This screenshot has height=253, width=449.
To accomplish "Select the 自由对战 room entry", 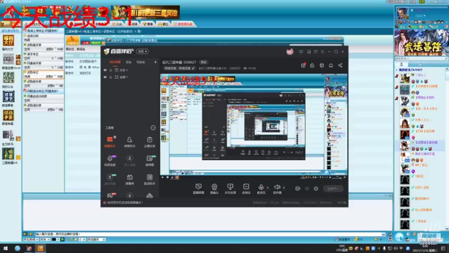I will point(43,38).
